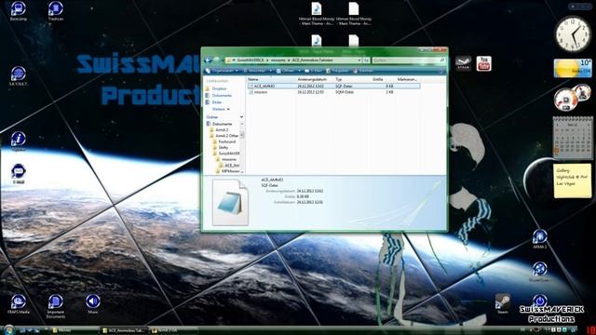
Task: Click the SwissMAVERICK breadcrumb segment
Action: [251, 60]
